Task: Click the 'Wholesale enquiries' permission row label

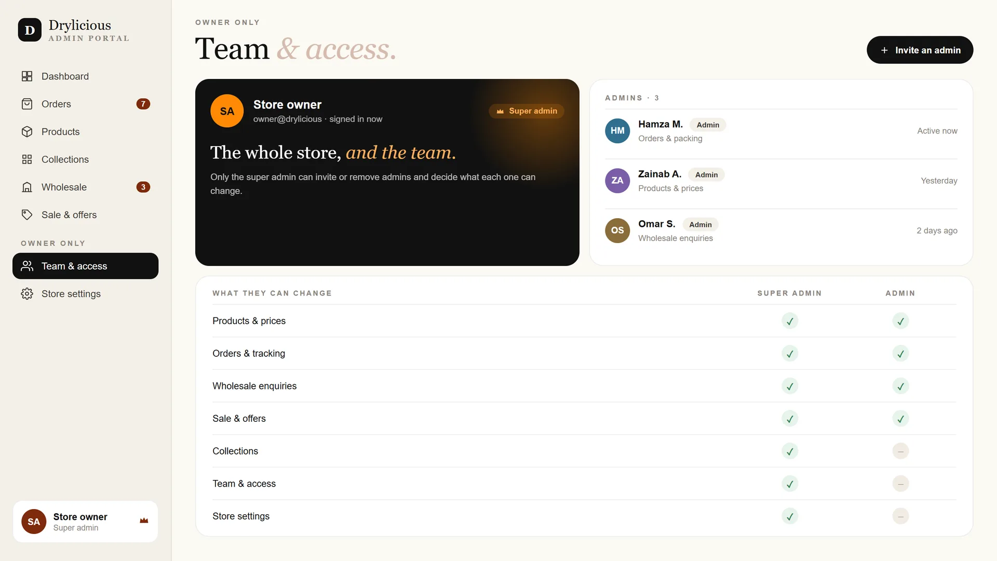Action: click(x=254, y=386)
